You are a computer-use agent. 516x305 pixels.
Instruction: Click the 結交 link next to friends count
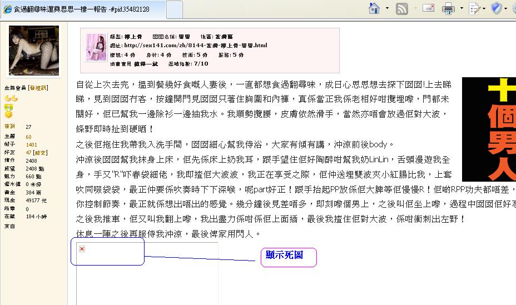coord(41,152)
